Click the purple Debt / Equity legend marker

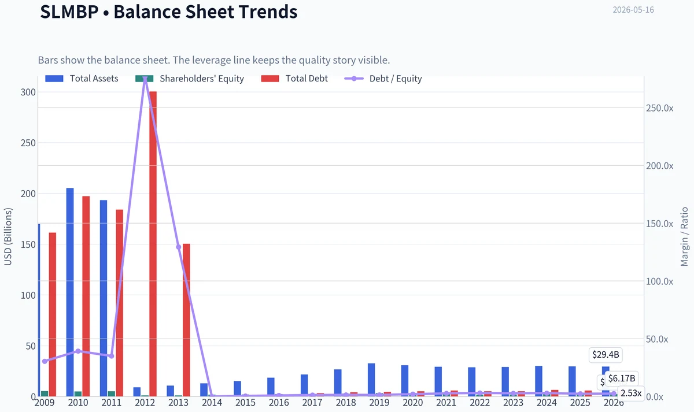[x=353, y=79]
